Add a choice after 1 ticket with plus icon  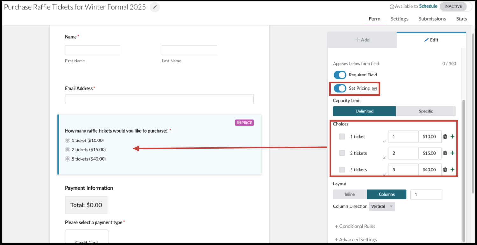pos(452,136)
